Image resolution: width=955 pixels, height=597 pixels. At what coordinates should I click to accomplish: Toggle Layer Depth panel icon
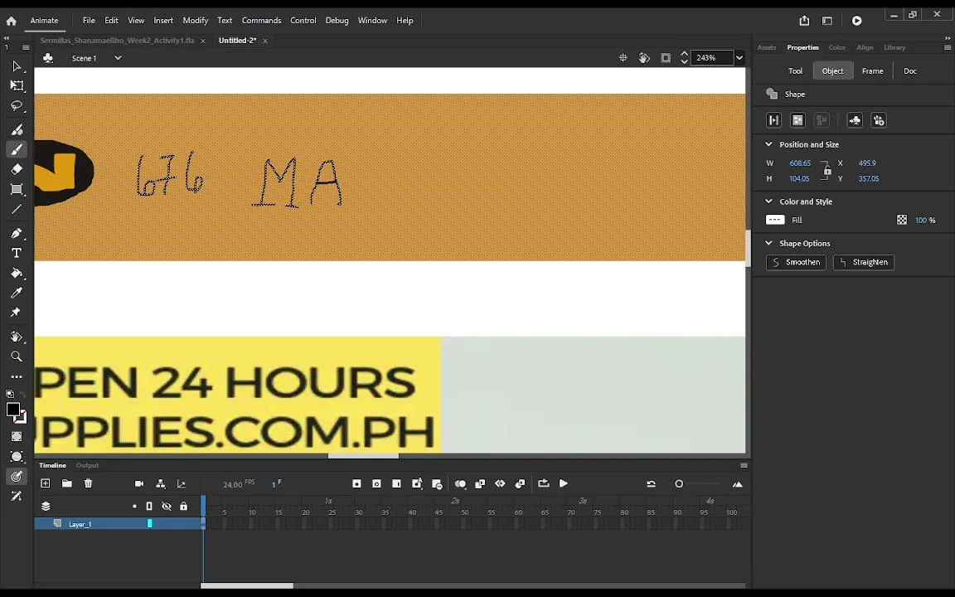click(x=182, y=483)
